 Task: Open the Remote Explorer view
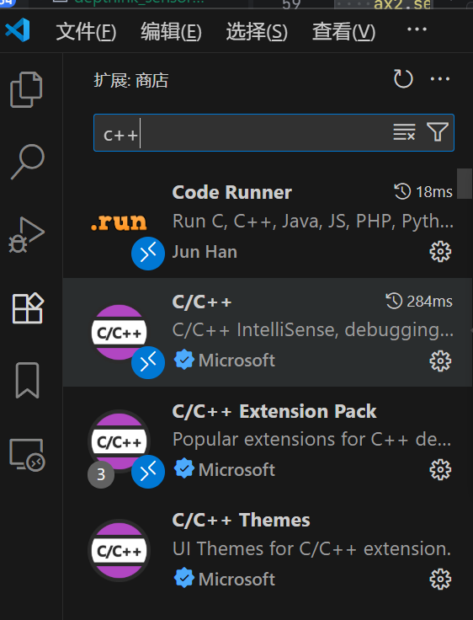pos(27,454)
